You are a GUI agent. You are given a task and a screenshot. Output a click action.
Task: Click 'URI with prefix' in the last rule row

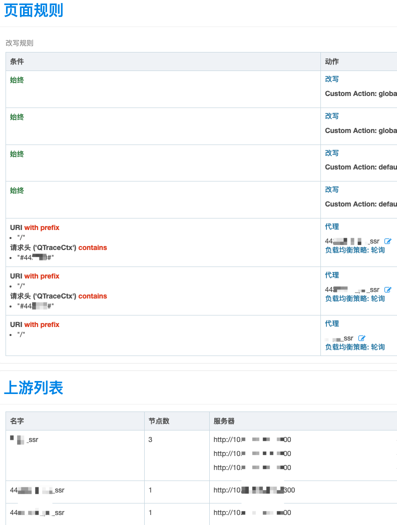click(x=35, y=324)
